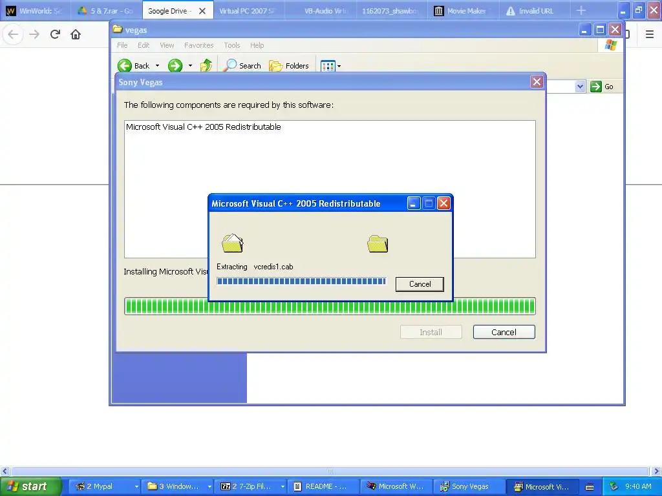Maximize the vegas folder window
Image resolution: width=662 pixels, height=496 pixels.
(x=600, y=30)
